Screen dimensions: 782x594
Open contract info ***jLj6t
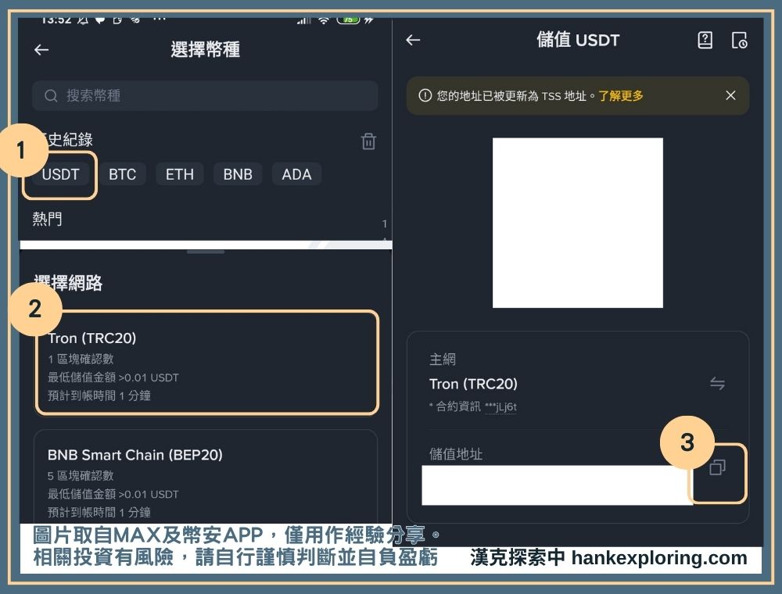pyautogui.click(x=500, y=406)
